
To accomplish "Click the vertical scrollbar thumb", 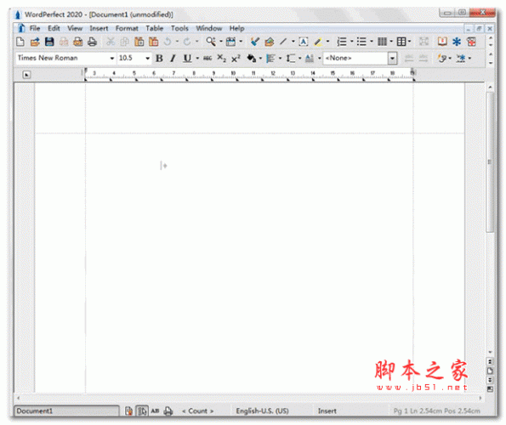I will coord(490,161).
